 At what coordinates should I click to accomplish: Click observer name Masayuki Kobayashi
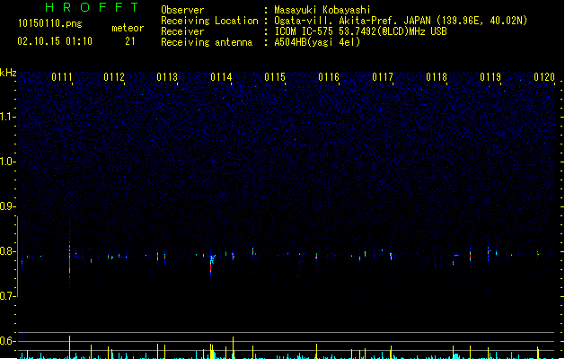tap(322, 10)
